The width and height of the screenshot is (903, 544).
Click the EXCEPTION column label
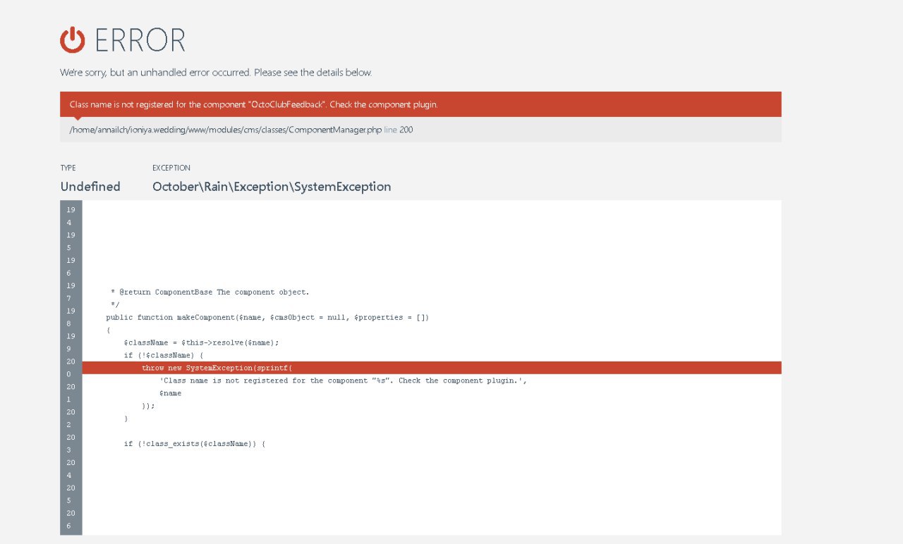[x=171, y=168]
